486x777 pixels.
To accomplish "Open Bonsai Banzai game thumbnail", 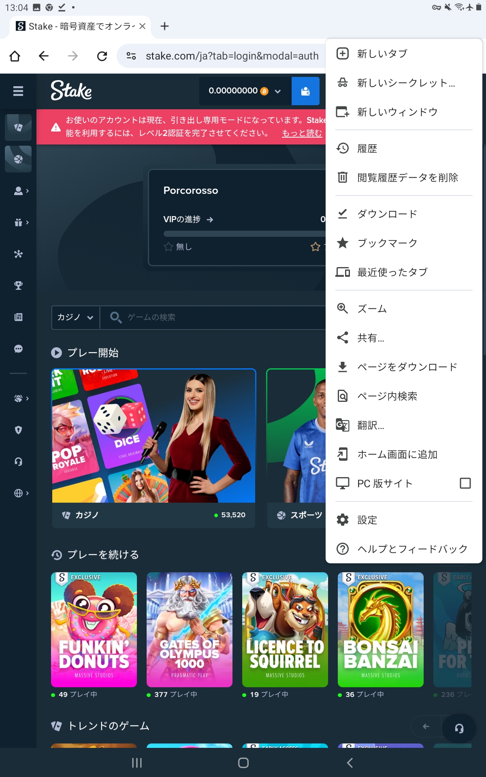I will pyautogui.click(x=381, y=630).
